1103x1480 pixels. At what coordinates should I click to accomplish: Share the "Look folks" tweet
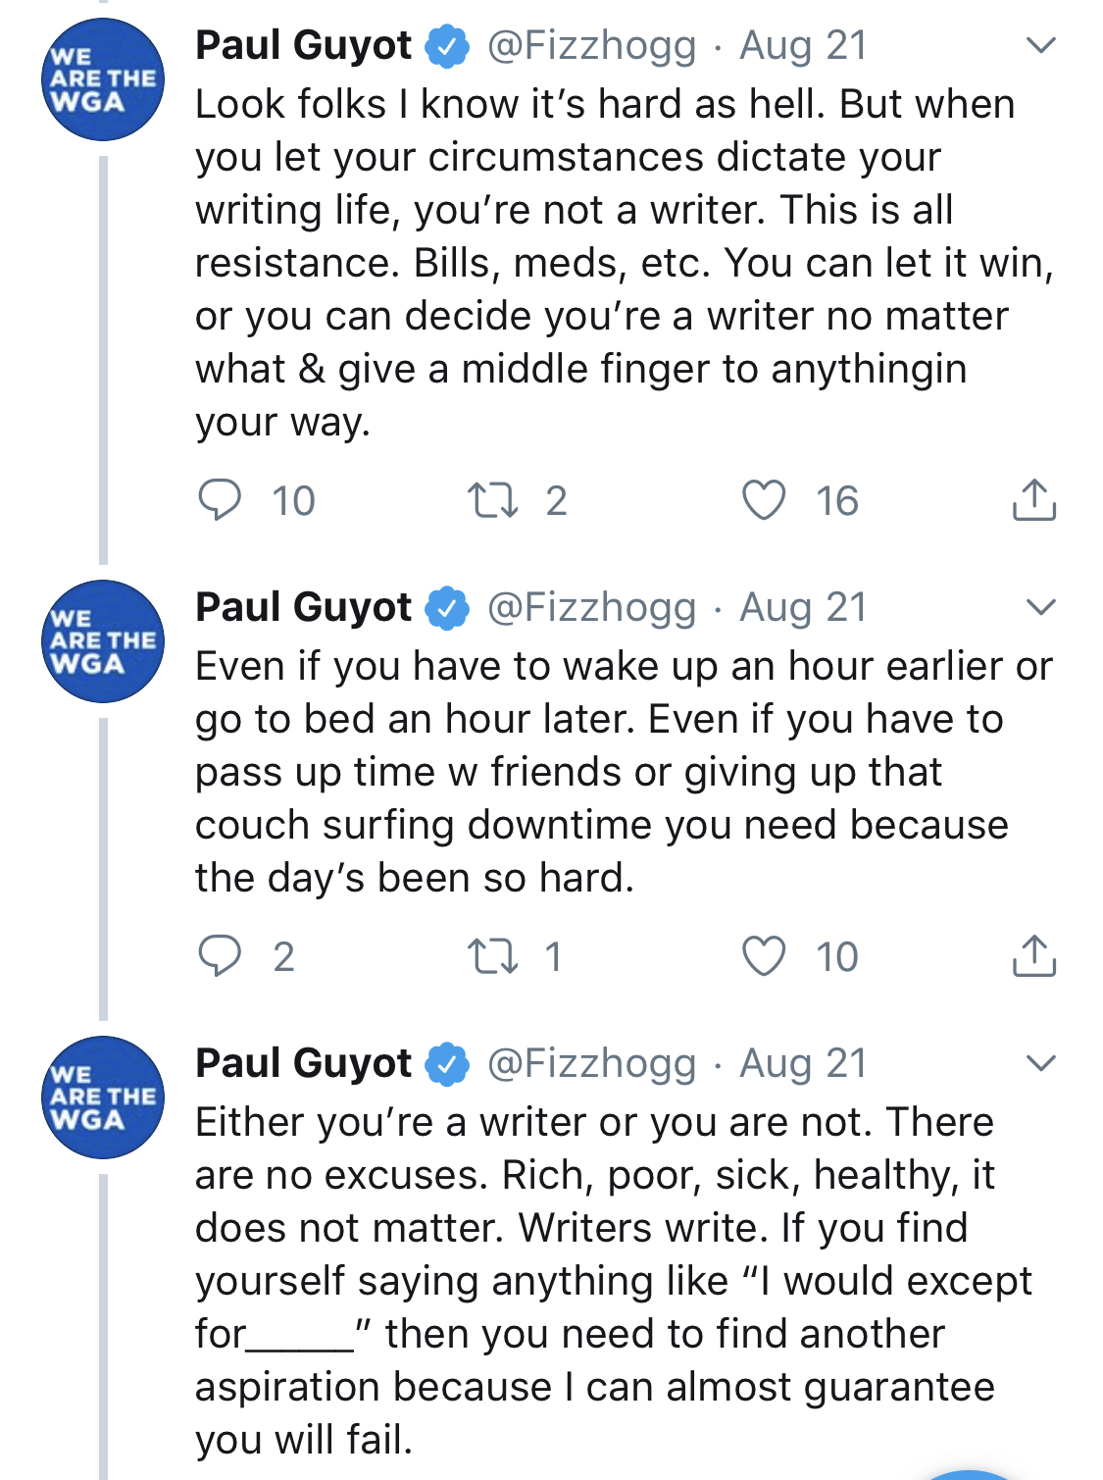tap(1033, 499)
